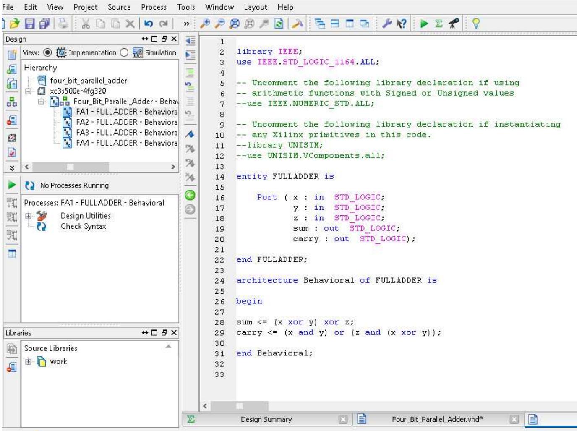Select the Simulation view radio button
This screenshot has height=431, width=582.
[124, 52]
